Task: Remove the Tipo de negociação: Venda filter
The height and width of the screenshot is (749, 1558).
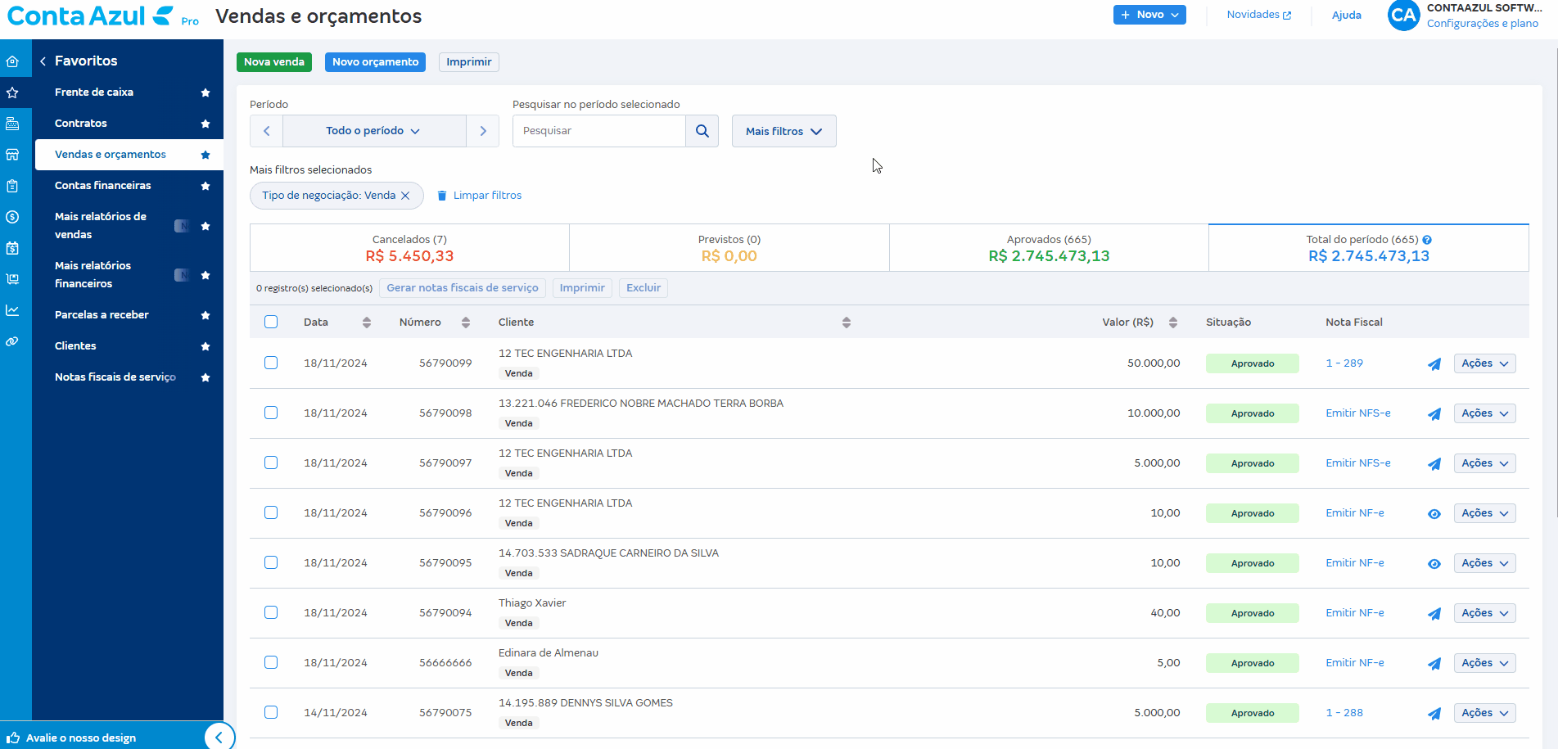Action: [405, 196]
